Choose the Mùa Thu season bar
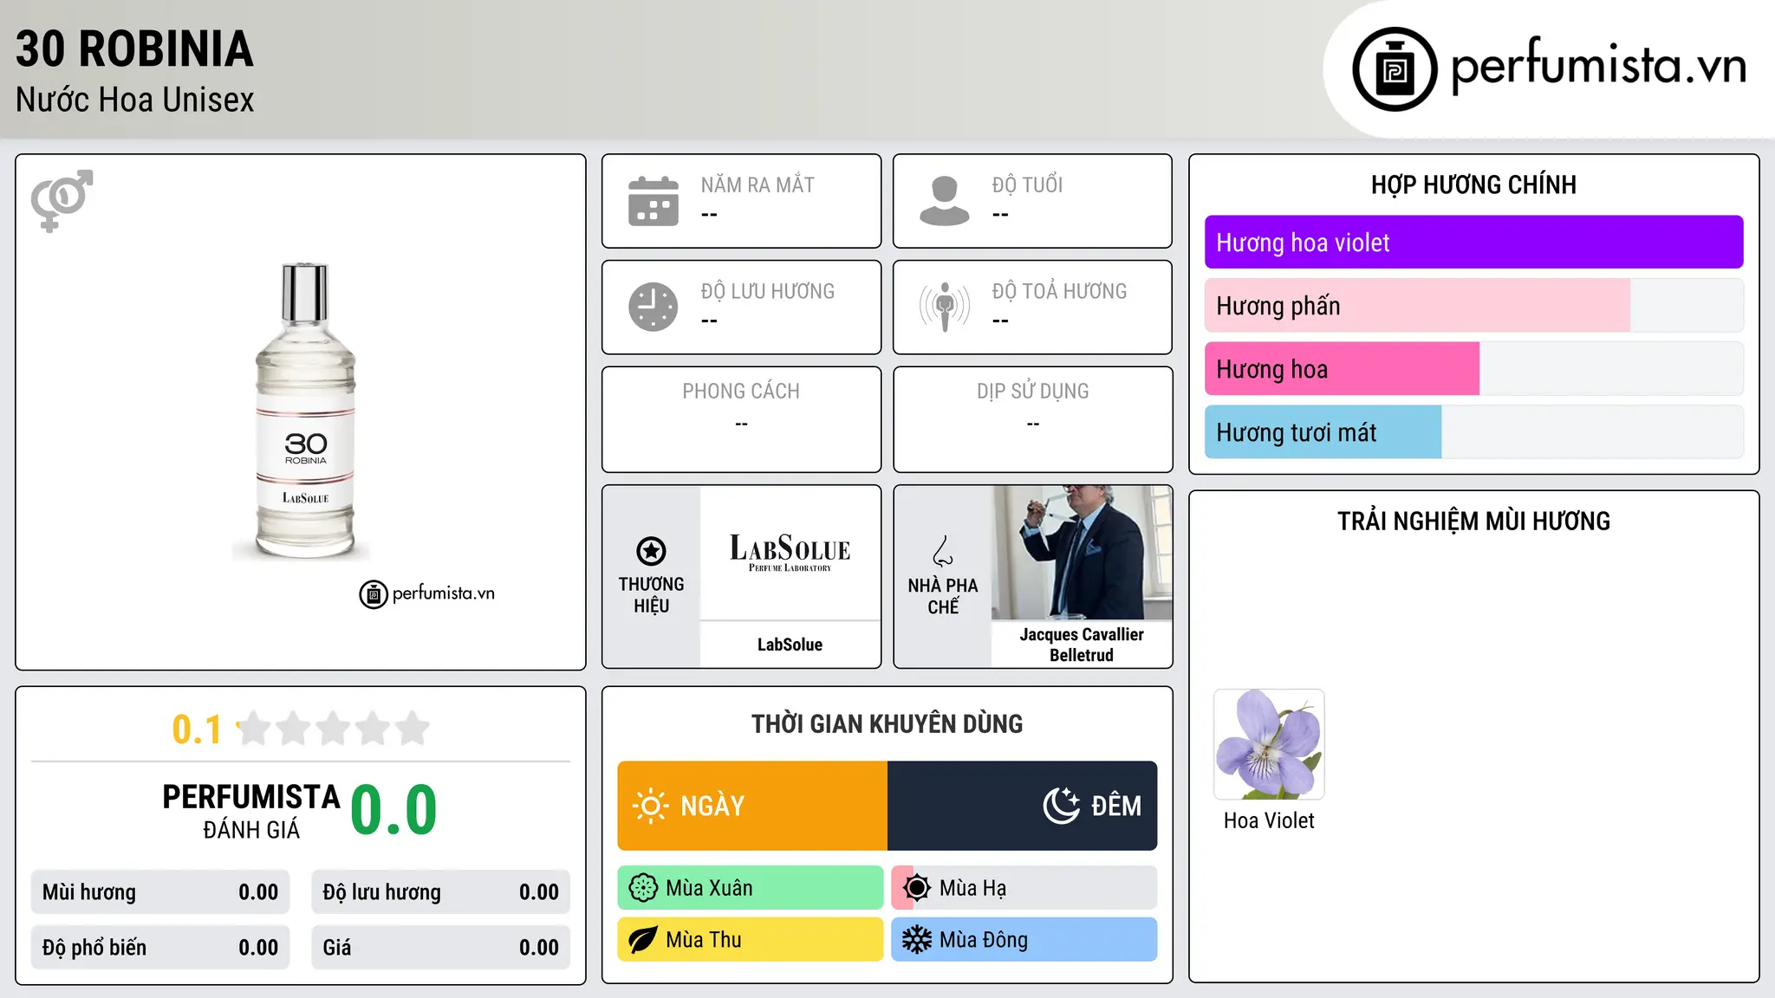The image size is (1775, 998). point(751,940)
